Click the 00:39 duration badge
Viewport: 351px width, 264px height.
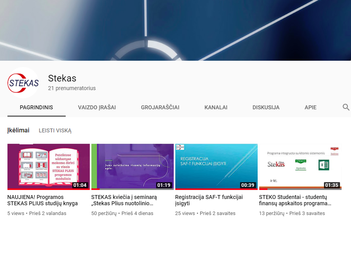(x=248, y=185)
